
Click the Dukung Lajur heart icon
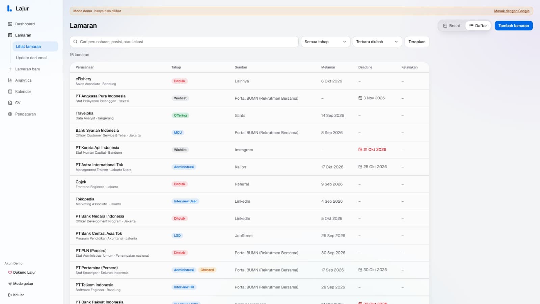tap(10, 273)
